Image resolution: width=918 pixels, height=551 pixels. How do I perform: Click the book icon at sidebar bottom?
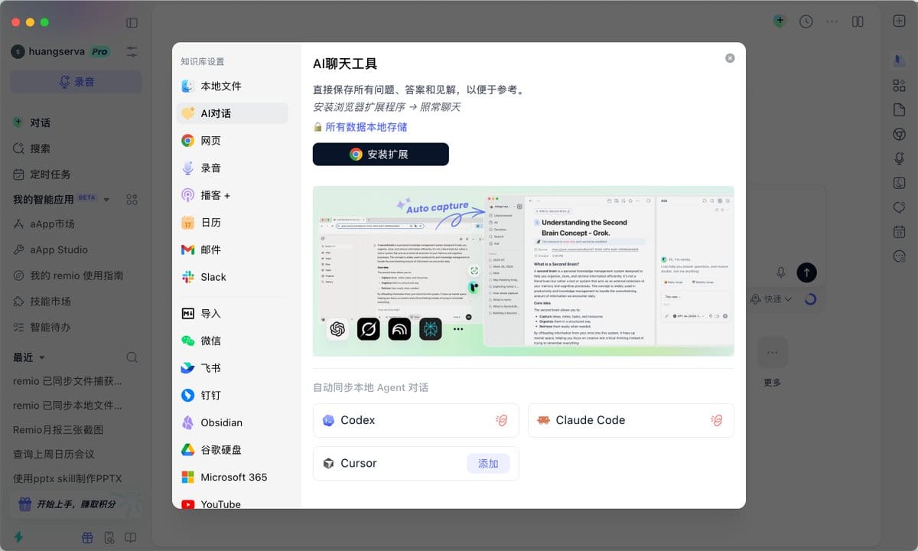point(131,537)
